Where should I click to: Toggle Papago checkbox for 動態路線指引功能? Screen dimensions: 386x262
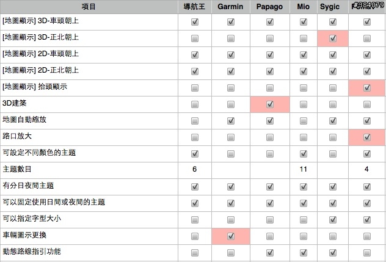269,252
